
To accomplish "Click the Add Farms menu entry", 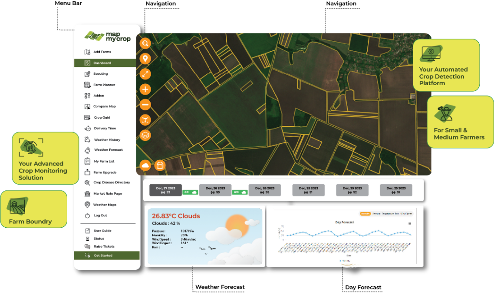I will [x=102, y=52].
